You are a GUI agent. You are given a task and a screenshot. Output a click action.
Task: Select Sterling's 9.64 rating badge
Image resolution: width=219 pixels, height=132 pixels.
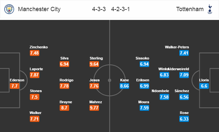(x=94, y=64)
